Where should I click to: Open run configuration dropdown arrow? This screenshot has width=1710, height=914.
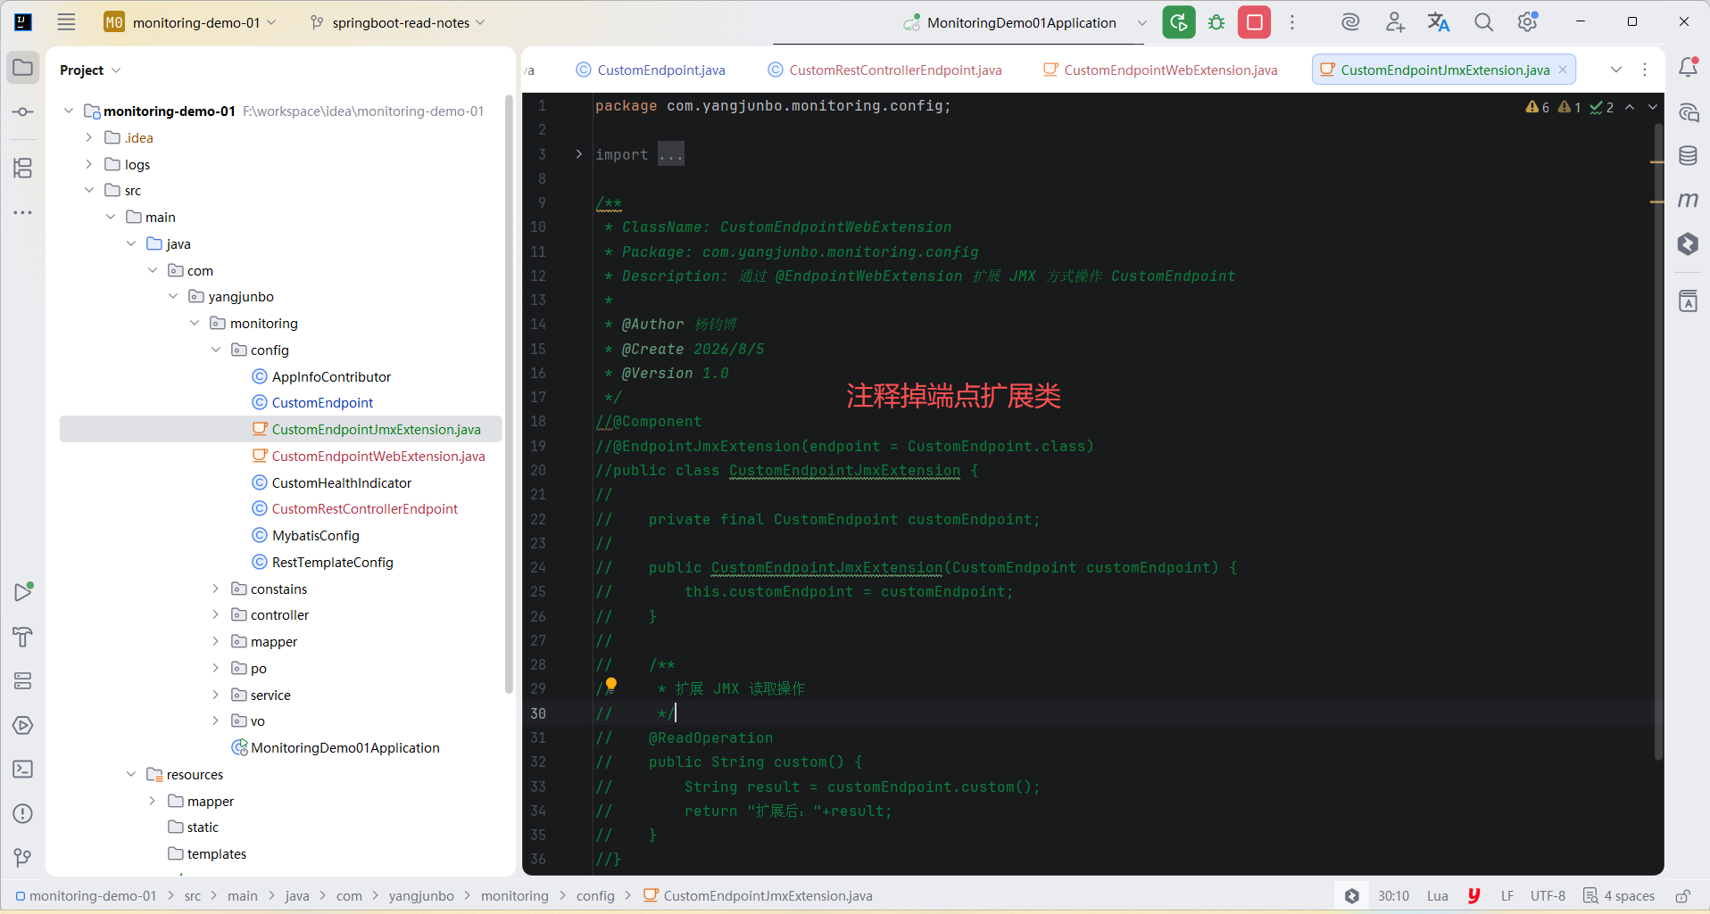(x=1141, y=22)
